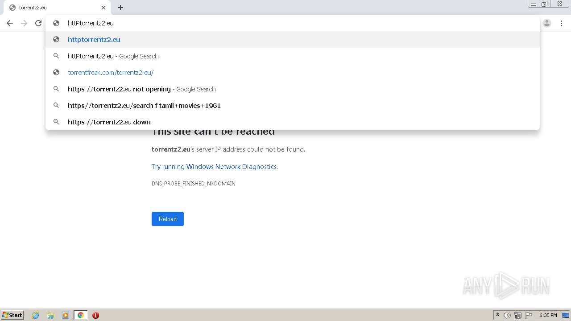The height and width of the screenshot is (321, 571).
Task: Open the media player taskbar icon
Action: [66, 315]
